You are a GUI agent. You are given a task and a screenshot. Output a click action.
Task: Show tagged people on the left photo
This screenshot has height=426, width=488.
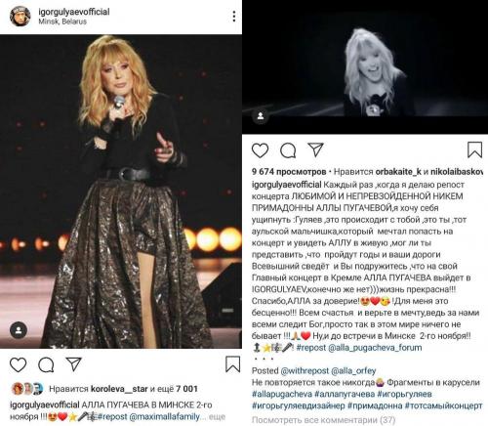tap(19, 330)
